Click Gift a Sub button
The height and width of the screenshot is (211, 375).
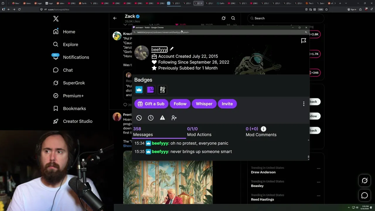click(x=151, y=104)
